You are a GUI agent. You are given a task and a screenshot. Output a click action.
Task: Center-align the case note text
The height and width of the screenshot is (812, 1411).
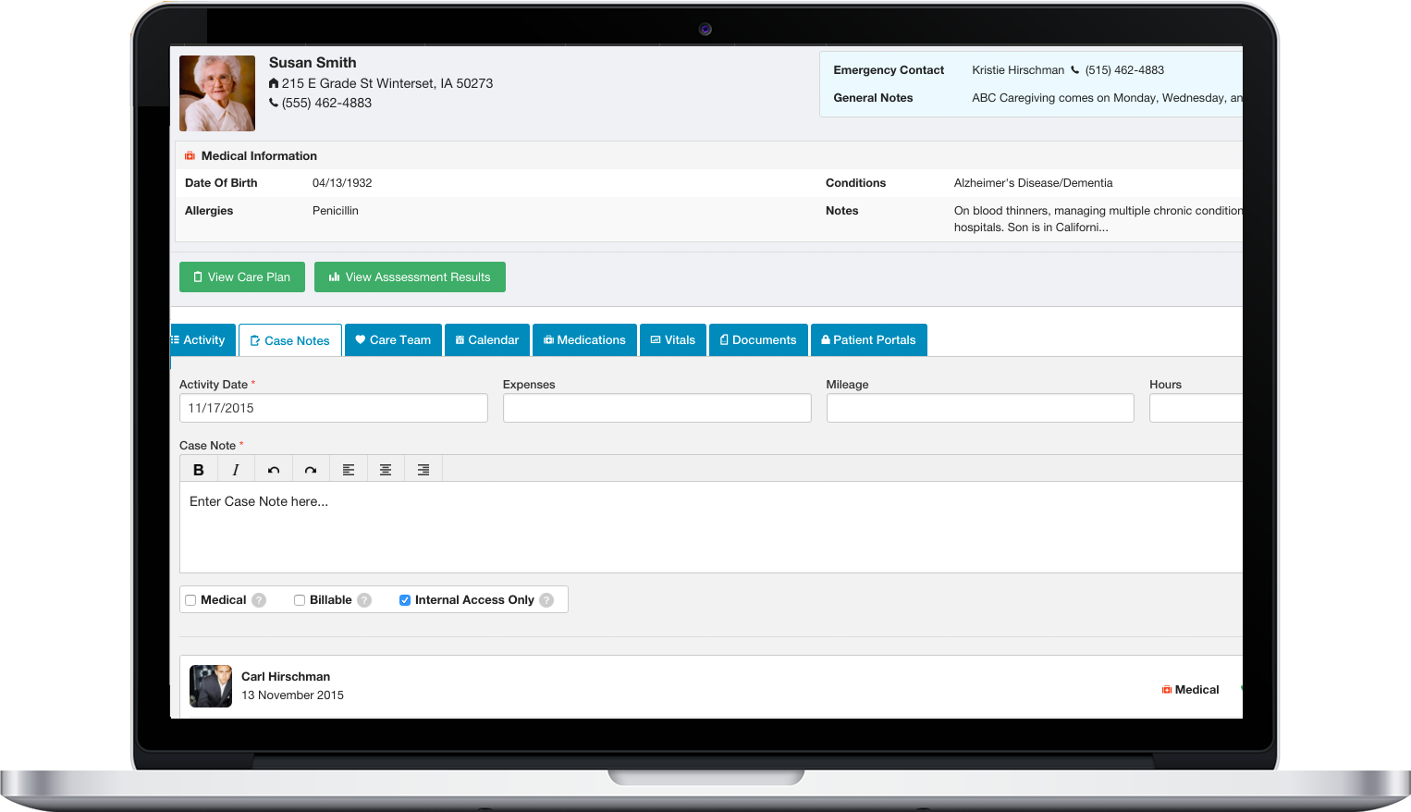(x=386, y=470)
